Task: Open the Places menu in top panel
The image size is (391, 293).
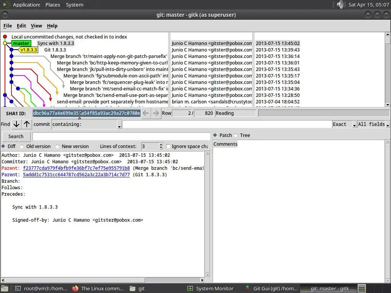Action: 53,5
